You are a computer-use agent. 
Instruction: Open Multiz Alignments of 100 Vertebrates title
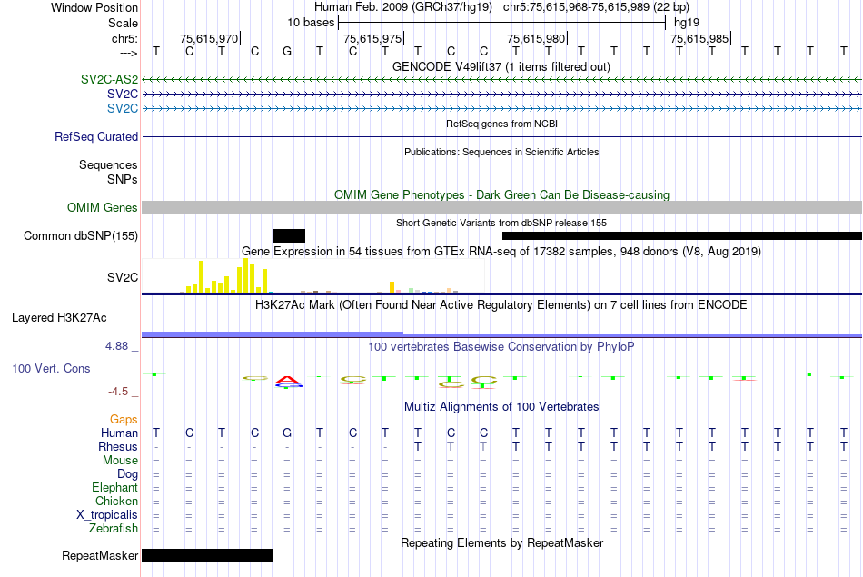501,407
